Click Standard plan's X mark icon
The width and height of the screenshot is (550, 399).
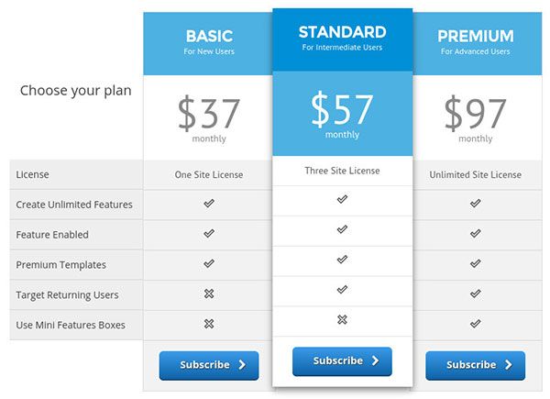tap(342, 320)
